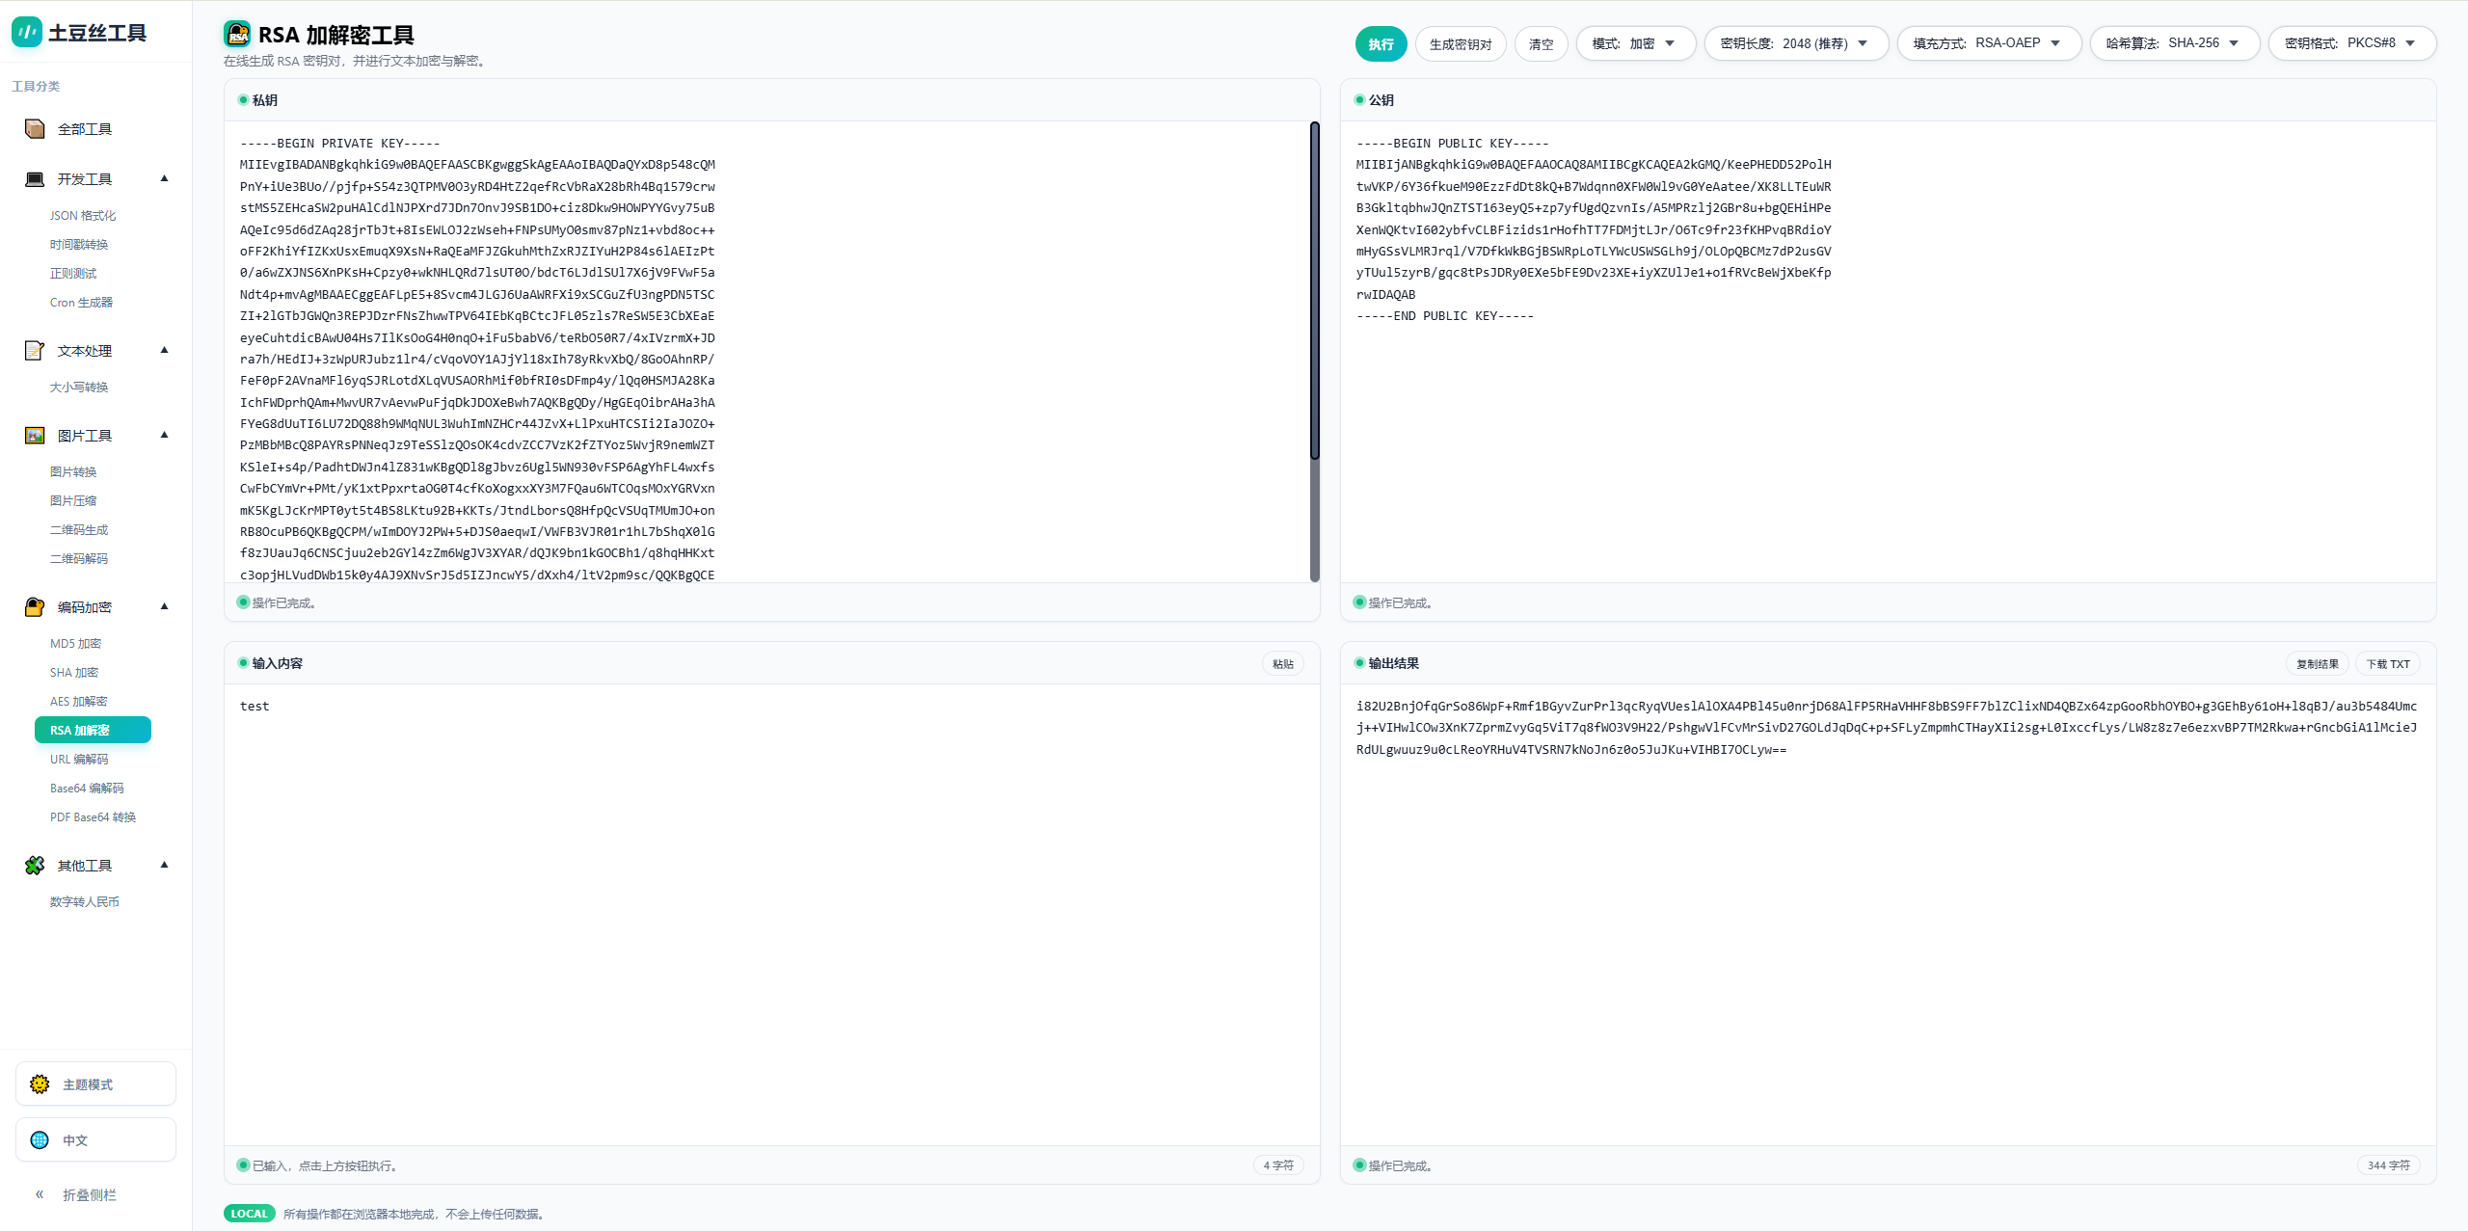Open the 全部工具 box icon

click(x=35, y=129)
